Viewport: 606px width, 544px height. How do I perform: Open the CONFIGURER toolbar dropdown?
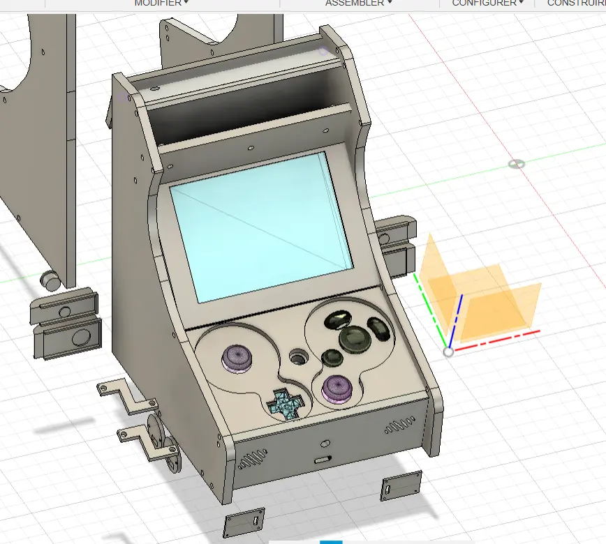click(x=487, y=3)
